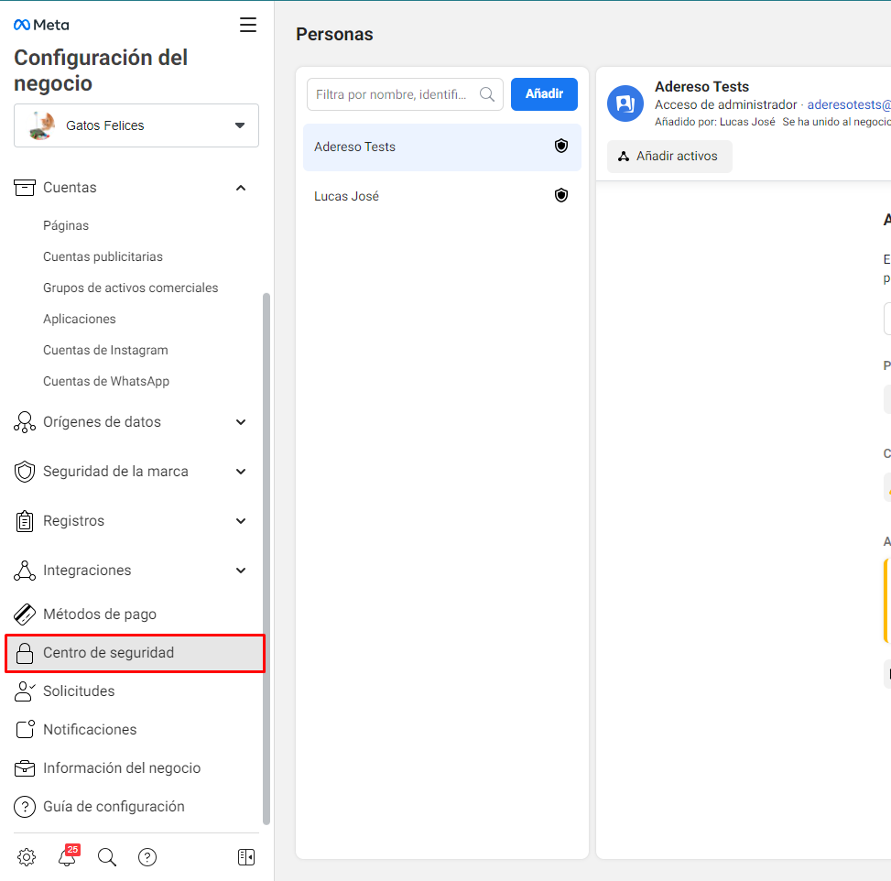Click the magnifier in the filter field
Image resolution: width=891 pixels, height=881 pixels.
[x=487, y=94]
